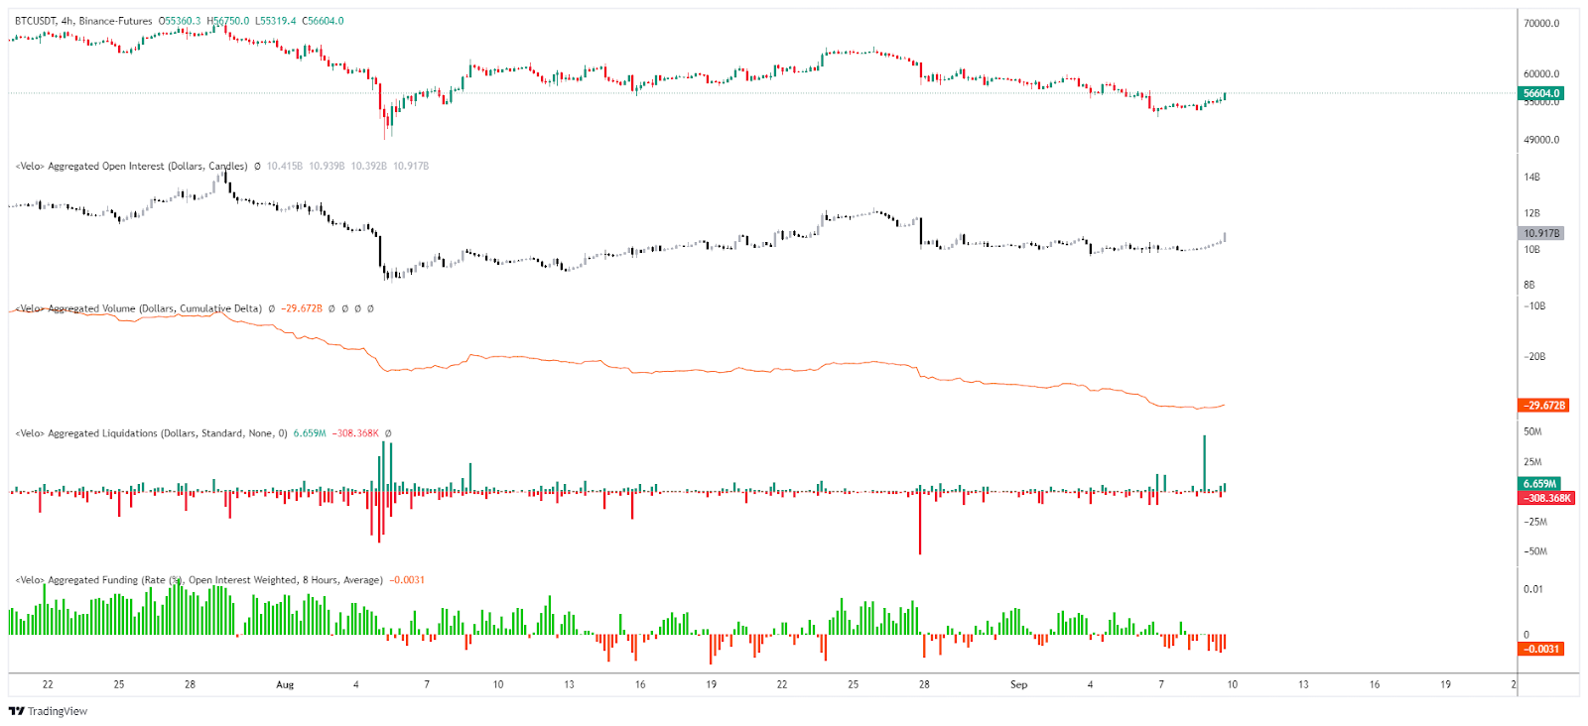This screenshot has height=726, width=1588.
Task: Select the Aggregated Open Interest indicator legend
Action: tap(131, 167)
